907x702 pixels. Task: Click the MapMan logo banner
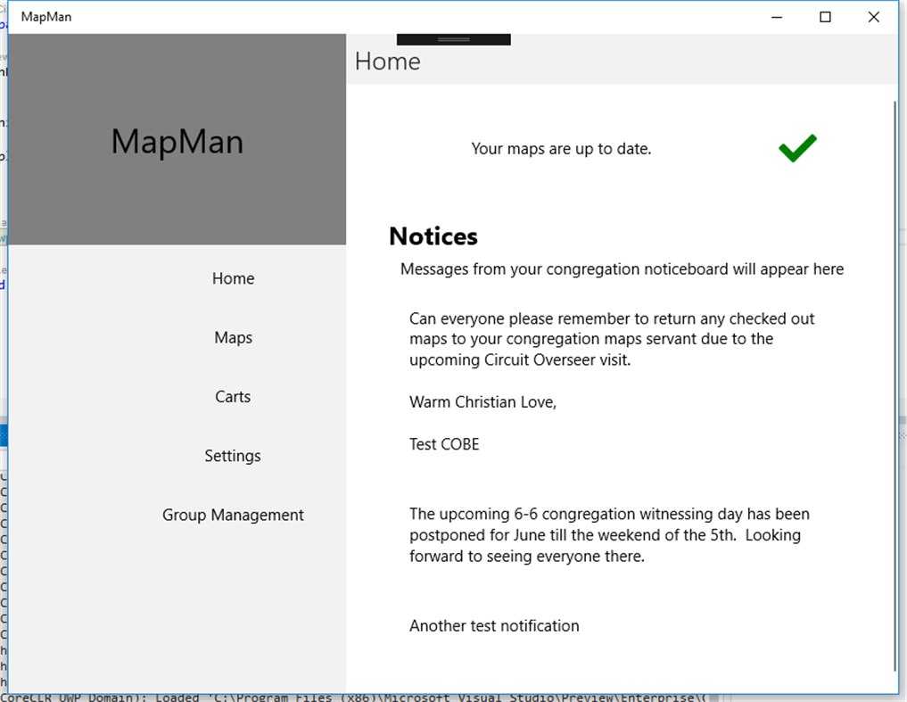(x=177, y=140)
